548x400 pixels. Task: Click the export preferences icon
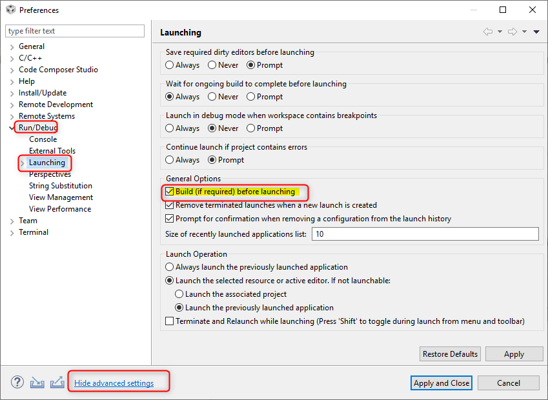(x=57, y=383)
